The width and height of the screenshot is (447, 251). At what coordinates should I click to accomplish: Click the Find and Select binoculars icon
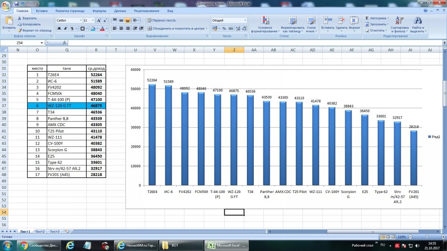(417, 25)
